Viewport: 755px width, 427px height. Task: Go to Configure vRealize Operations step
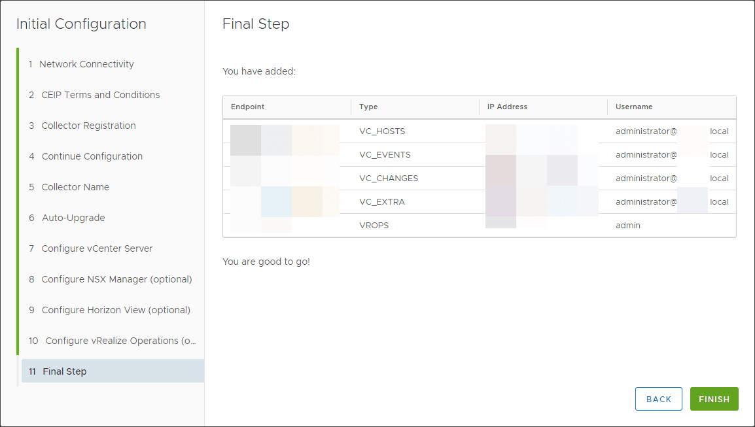coord(120,341)
